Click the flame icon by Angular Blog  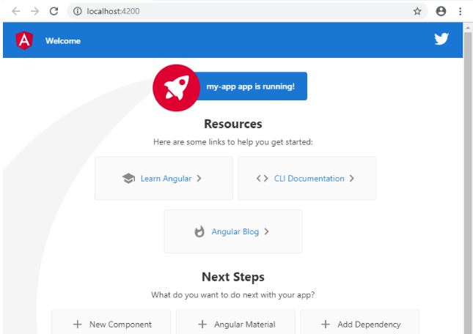tap(199, 231)
